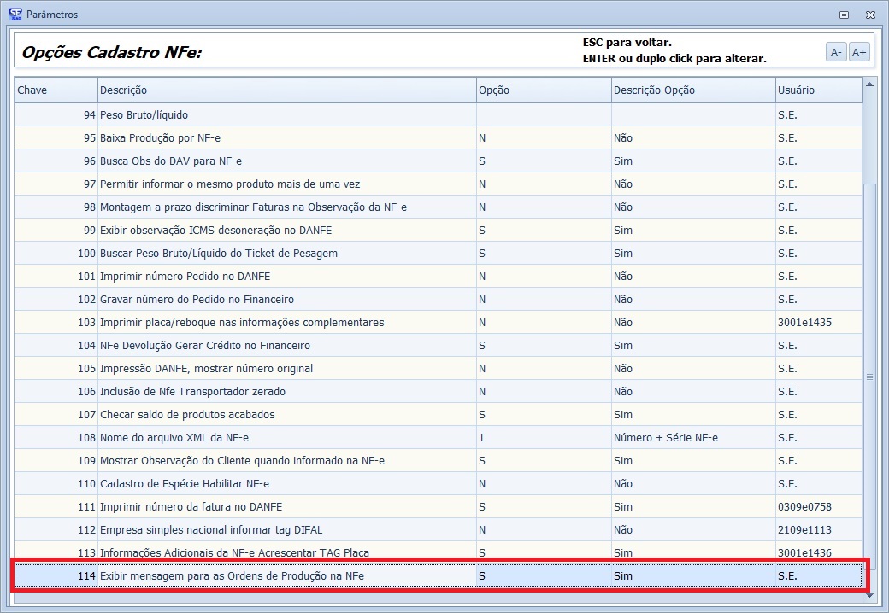Click scrollbar down arrow at bottom of list

point(869,595)
